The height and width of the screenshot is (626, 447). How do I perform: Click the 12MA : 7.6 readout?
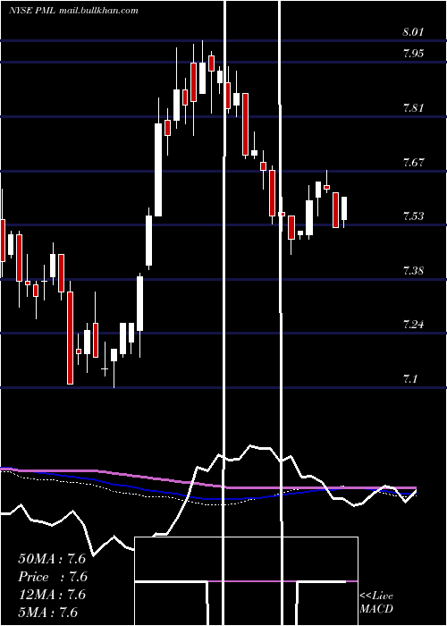(x=52, y=595)
